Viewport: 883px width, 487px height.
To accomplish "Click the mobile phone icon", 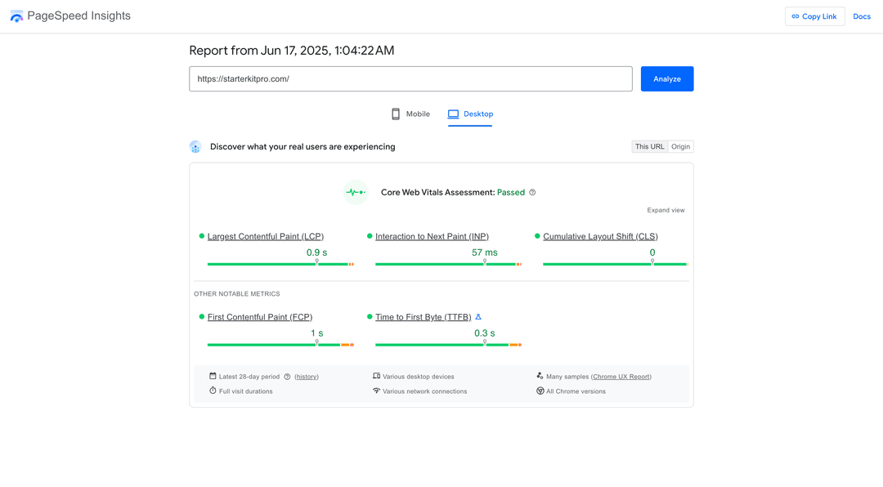I will tap(396, 114).
